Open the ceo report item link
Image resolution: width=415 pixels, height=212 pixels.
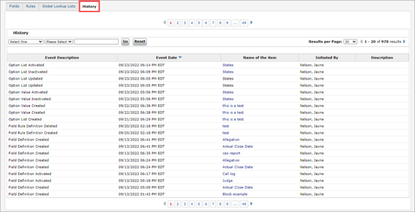pyautogui.click(x=231, y=153)
